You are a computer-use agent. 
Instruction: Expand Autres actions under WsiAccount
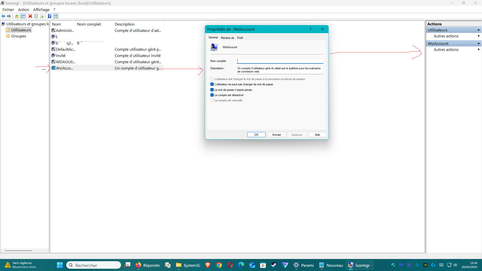pyautogui.click(x=446, y=50)
